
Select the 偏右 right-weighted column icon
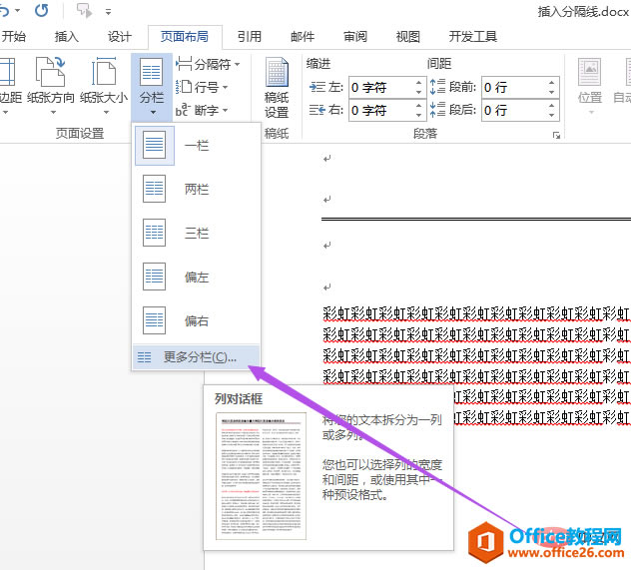coord(155,320)
